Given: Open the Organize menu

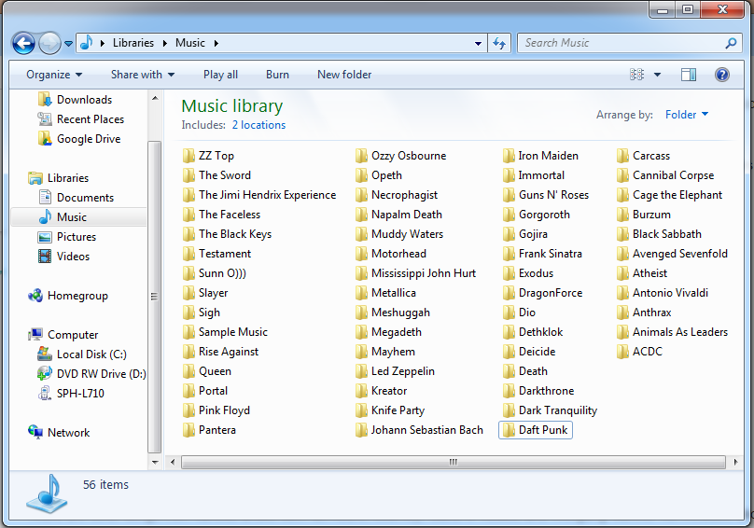Looking at the screenshot, I should [54, 75].
